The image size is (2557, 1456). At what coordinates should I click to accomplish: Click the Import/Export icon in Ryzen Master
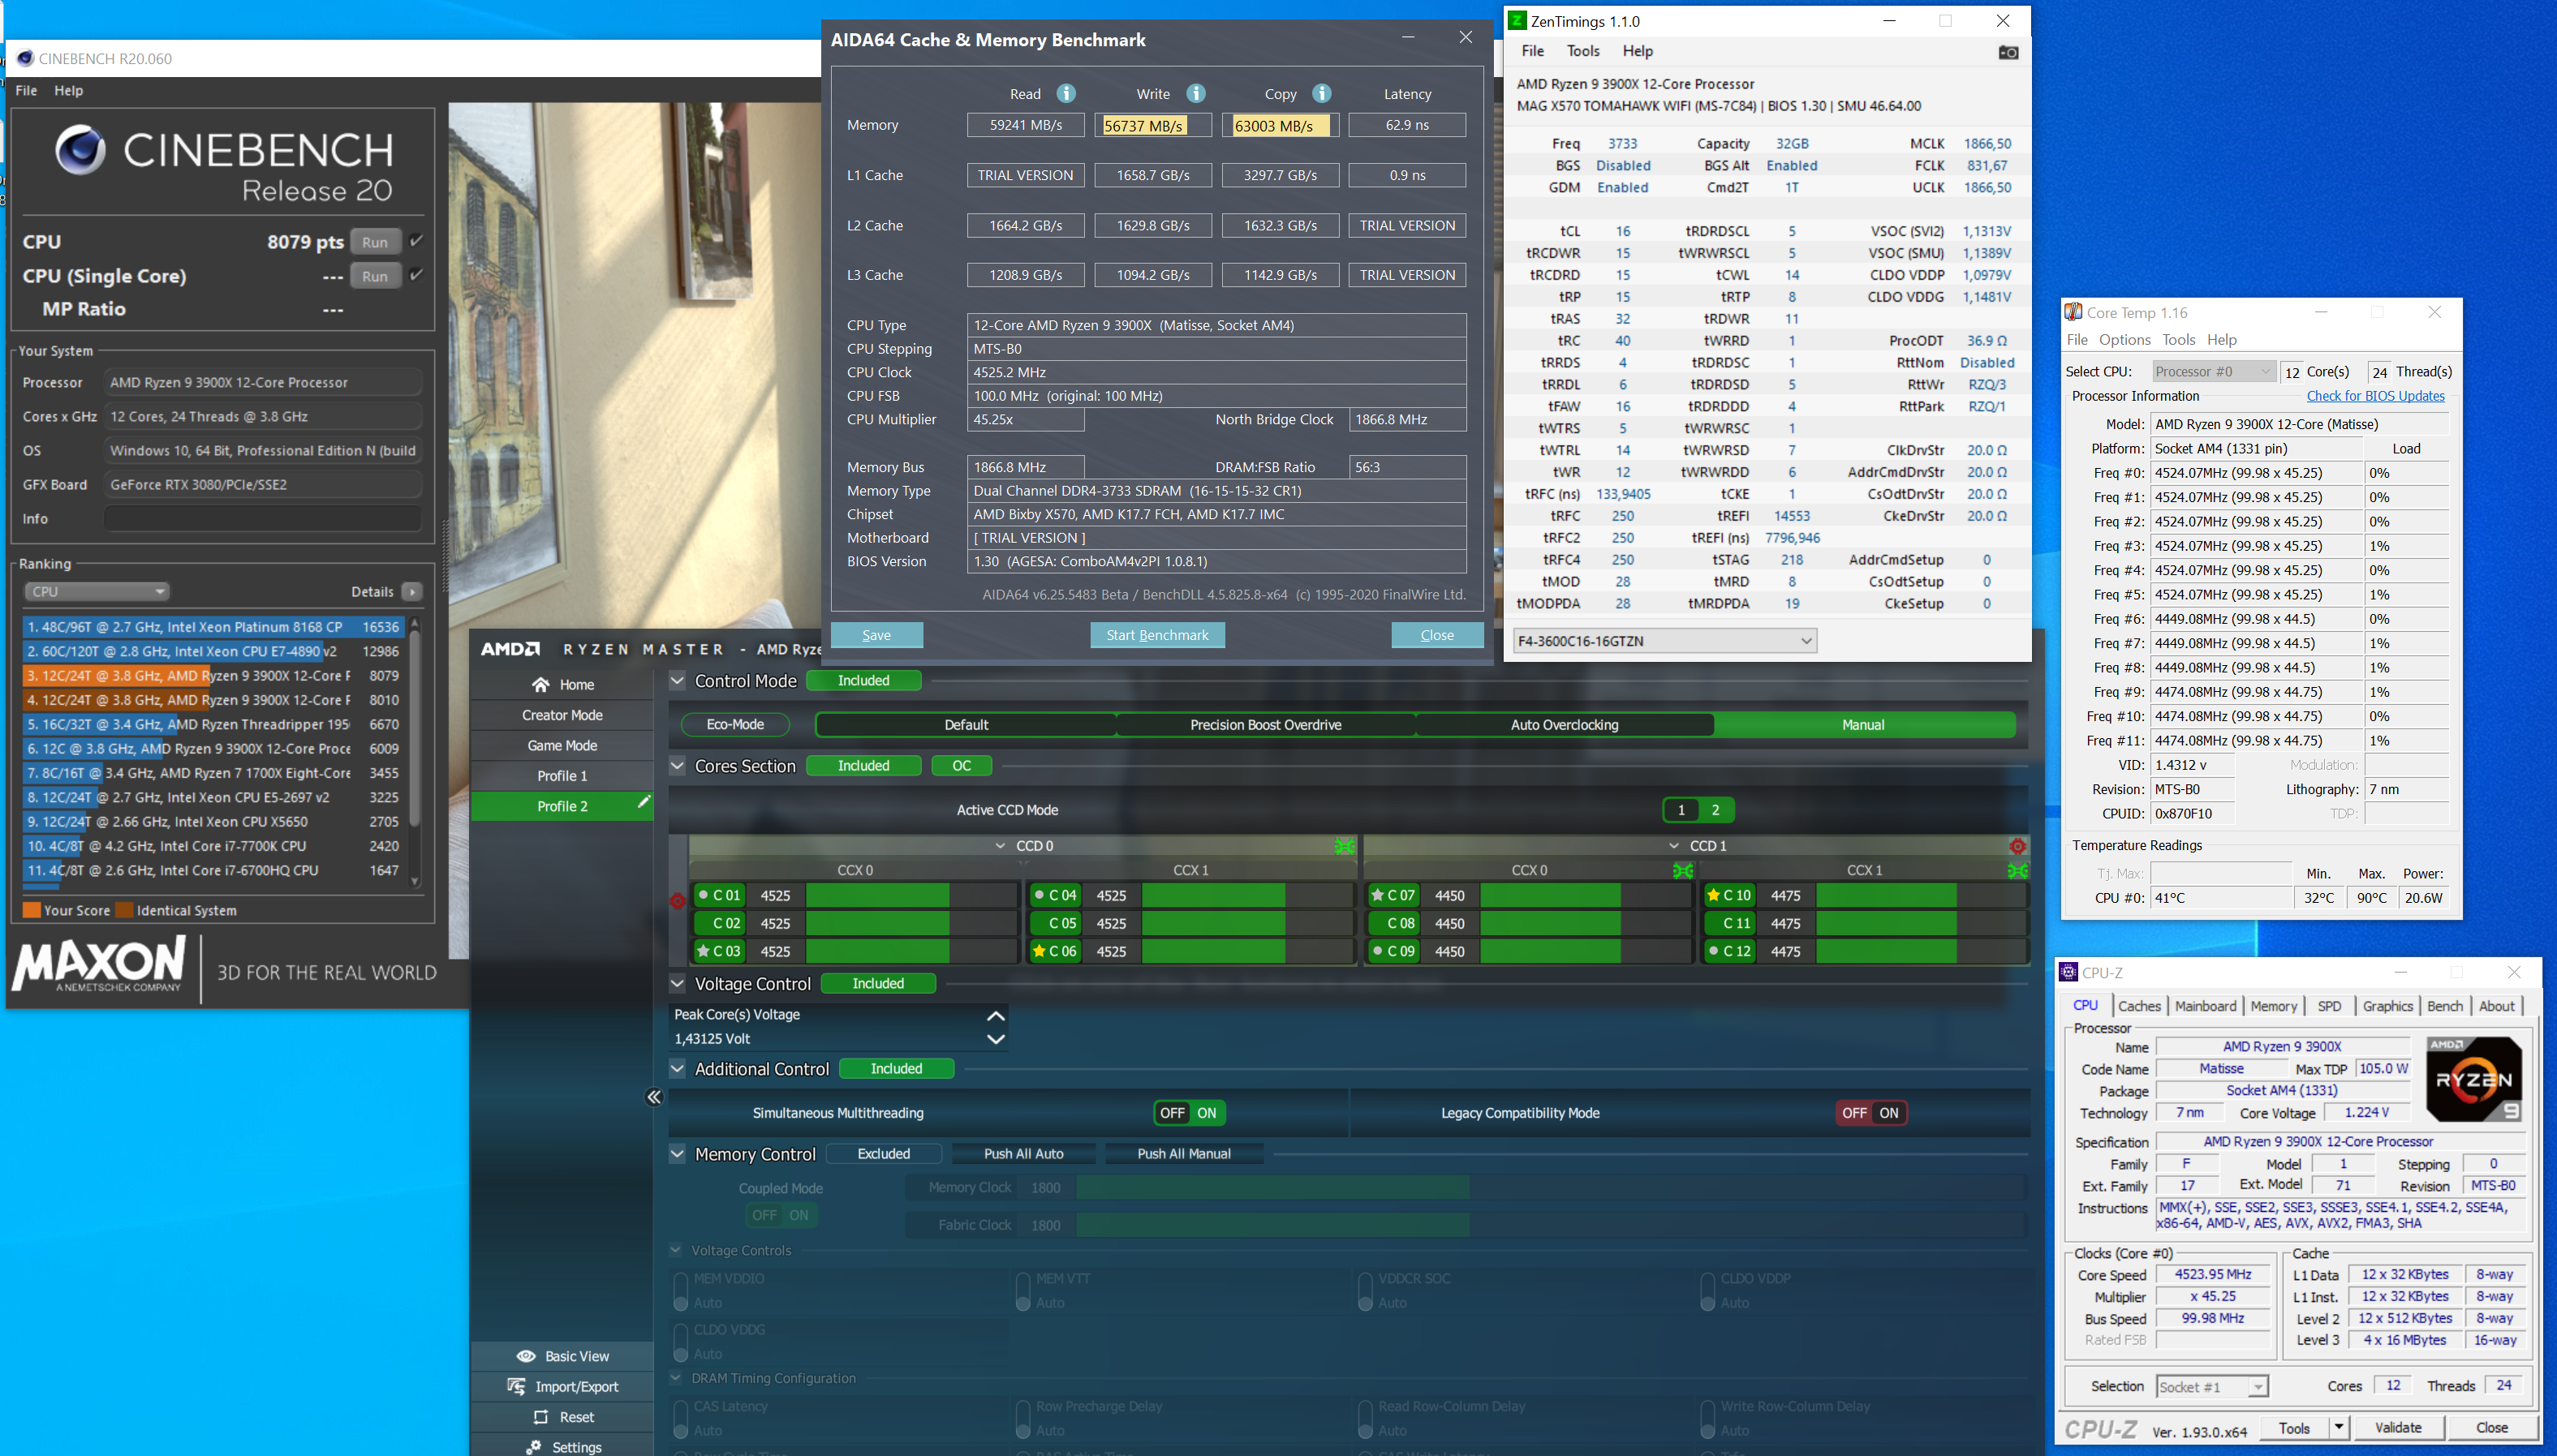[x=516, y=1386]
